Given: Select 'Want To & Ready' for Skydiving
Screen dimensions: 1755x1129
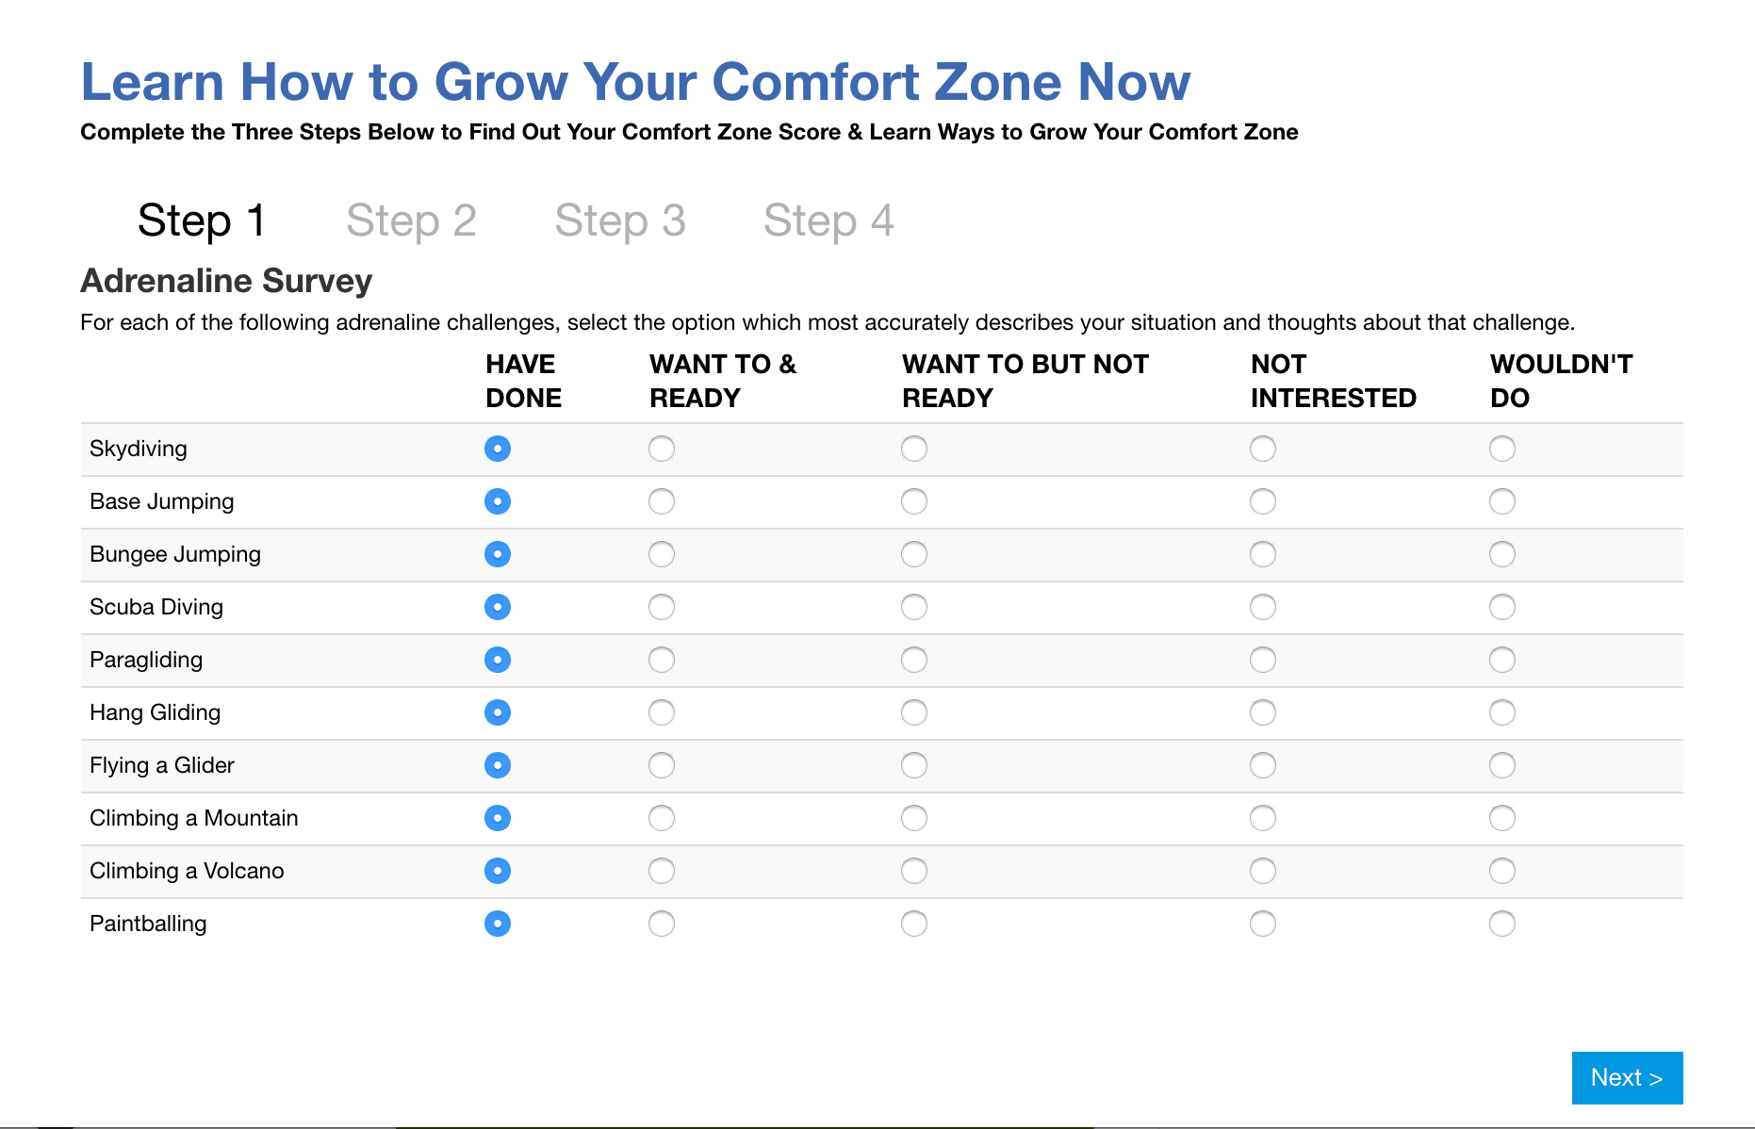Looking at the screenshot, I should [661, 449].
